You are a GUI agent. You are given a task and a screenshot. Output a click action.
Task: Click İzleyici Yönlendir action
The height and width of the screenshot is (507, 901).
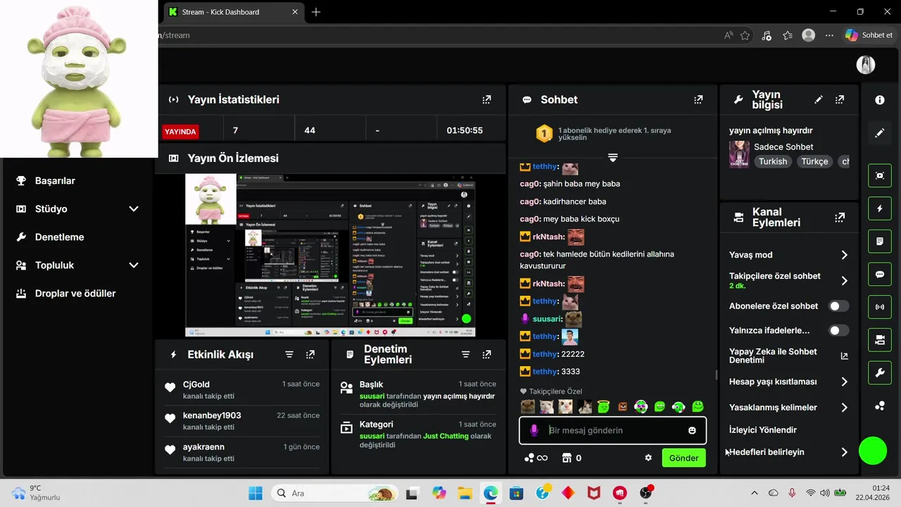pyautogui.click(x=763, y=430)
